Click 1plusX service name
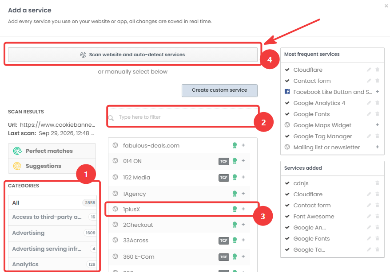The width and height of the screenshot is (390, 272). 131,210
